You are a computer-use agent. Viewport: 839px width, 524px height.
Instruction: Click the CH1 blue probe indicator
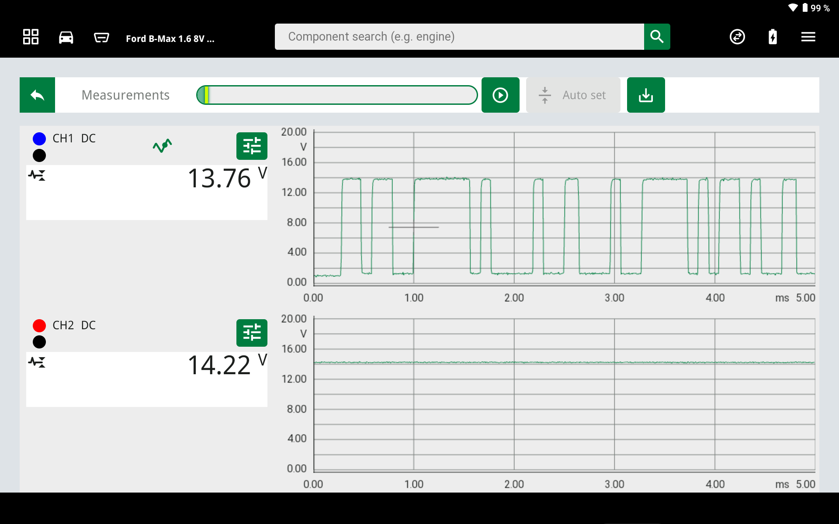[39, 139]
